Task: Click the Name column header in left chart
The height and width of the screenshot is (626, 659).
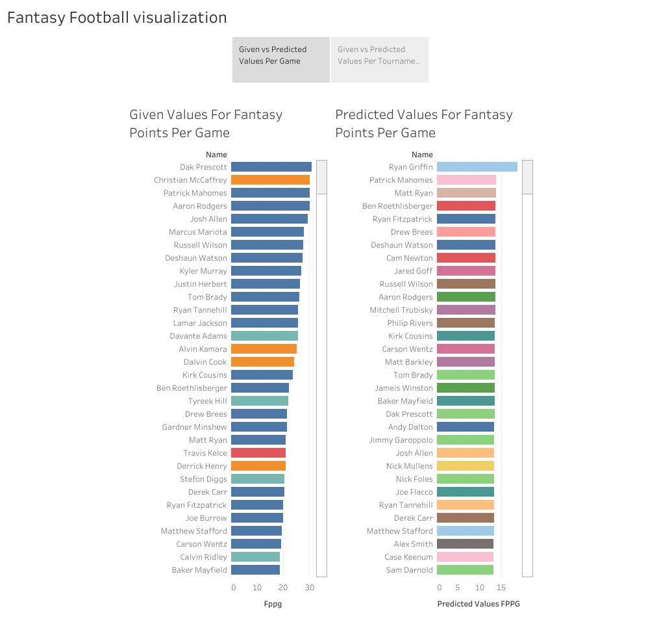Action: click(216, 154)
